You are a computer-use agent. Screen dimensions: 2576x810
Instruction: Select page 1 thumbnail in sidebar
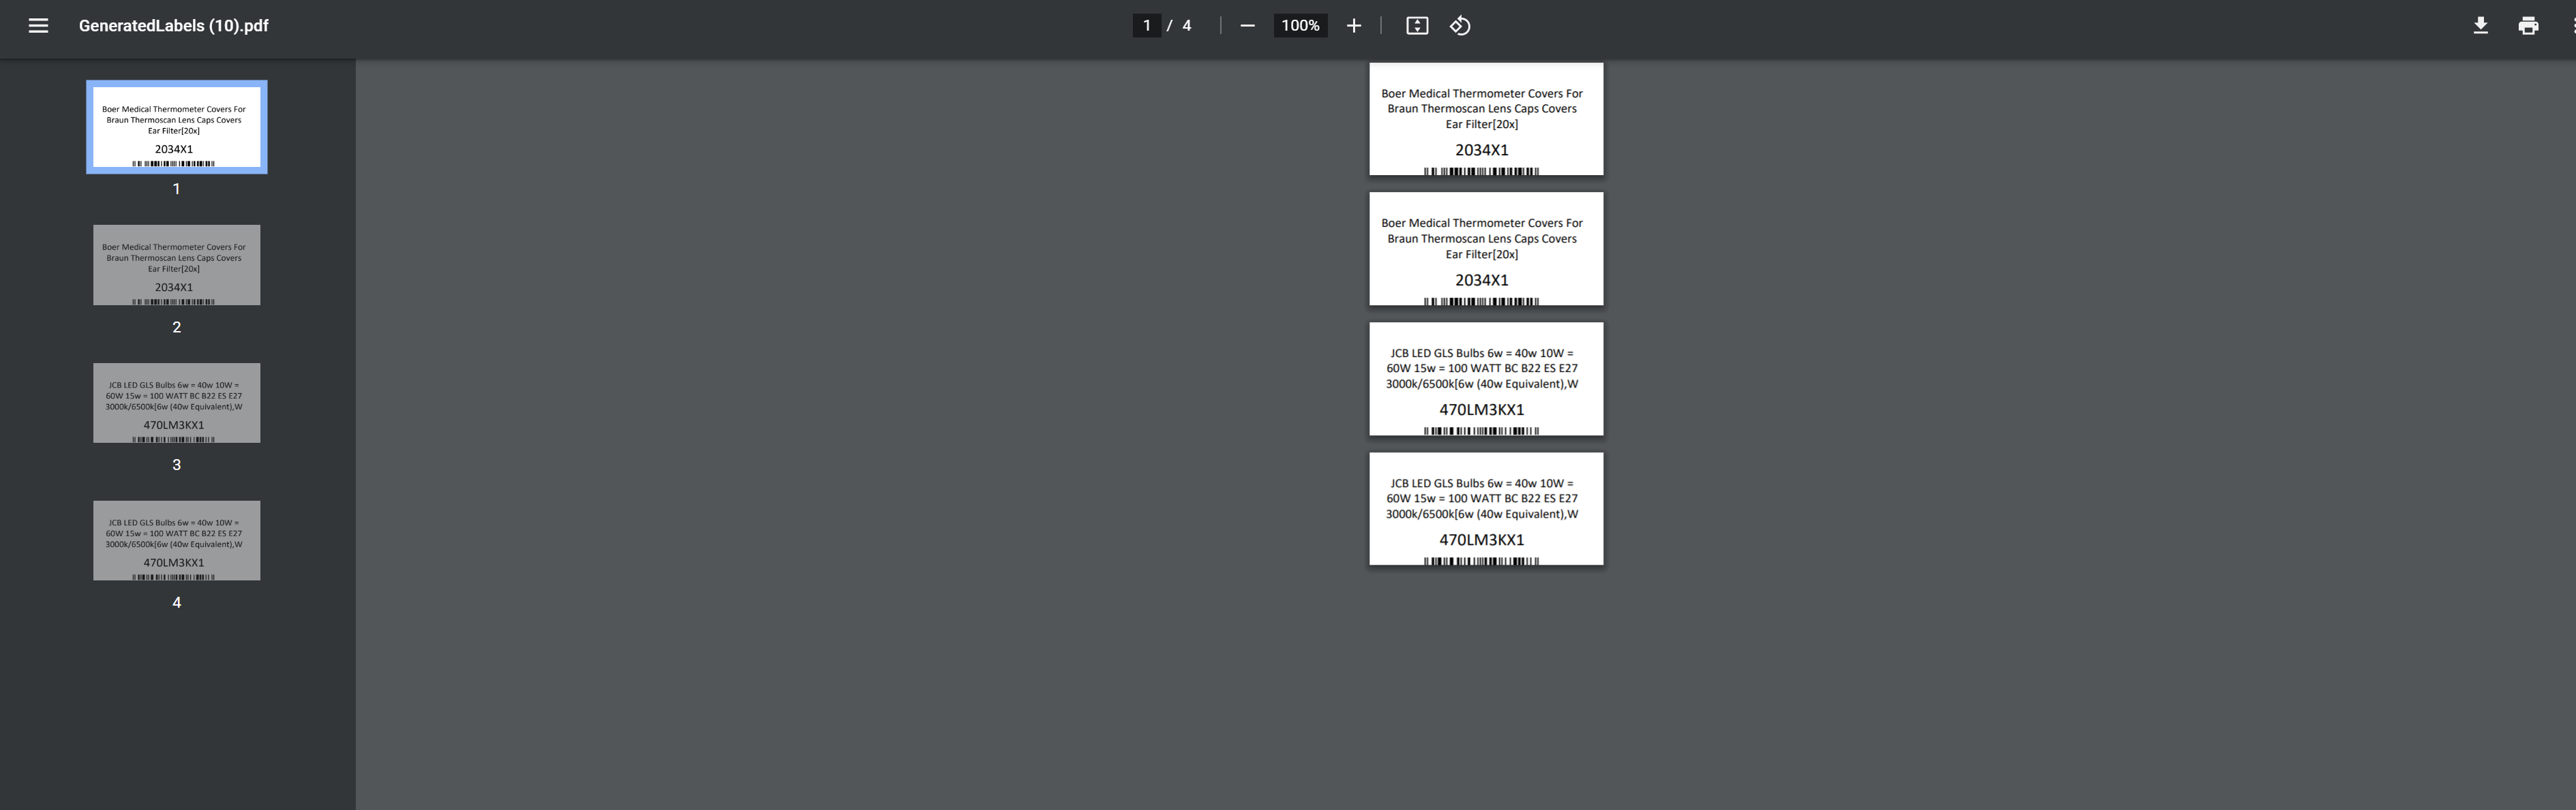click(177, 127)
